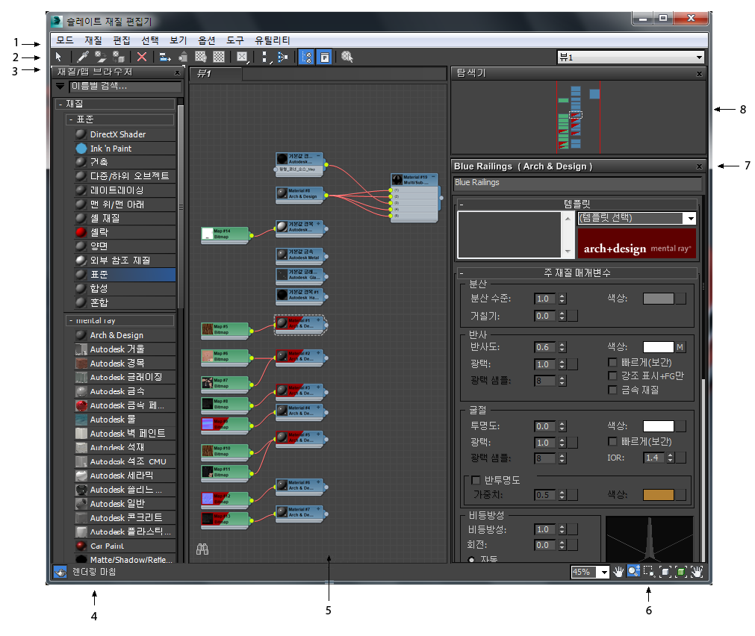The height and width of the screenshot is (636, 755).
Task: Click Zoom Extents icon
Action: tap(665, 572)
